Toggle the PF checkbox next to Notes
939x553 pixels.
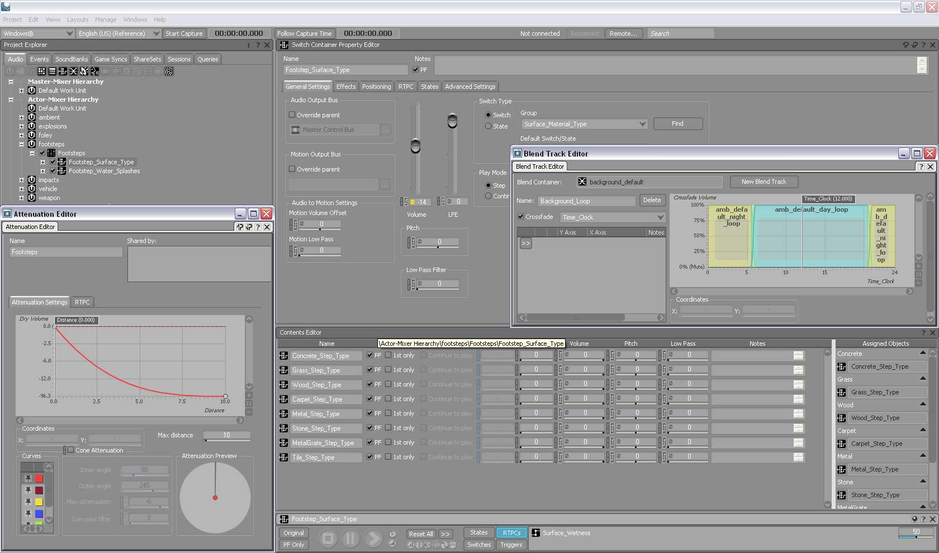[415, 70]
